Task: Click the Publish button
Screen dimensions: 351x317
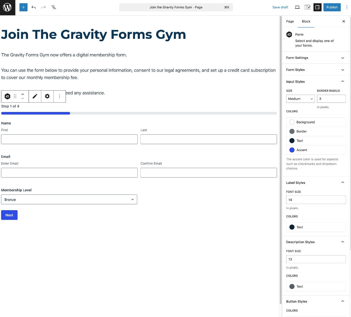Action: tap(332, 7)
